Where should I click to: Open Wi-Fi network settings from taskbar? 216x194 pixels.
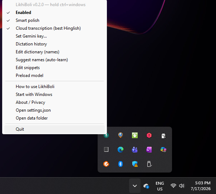coord(173,186)
